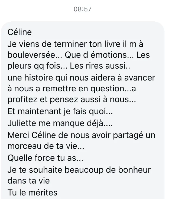Click the line "profitez et pensez aussi à nous"
172x199 pixels.
pos(71,100)
